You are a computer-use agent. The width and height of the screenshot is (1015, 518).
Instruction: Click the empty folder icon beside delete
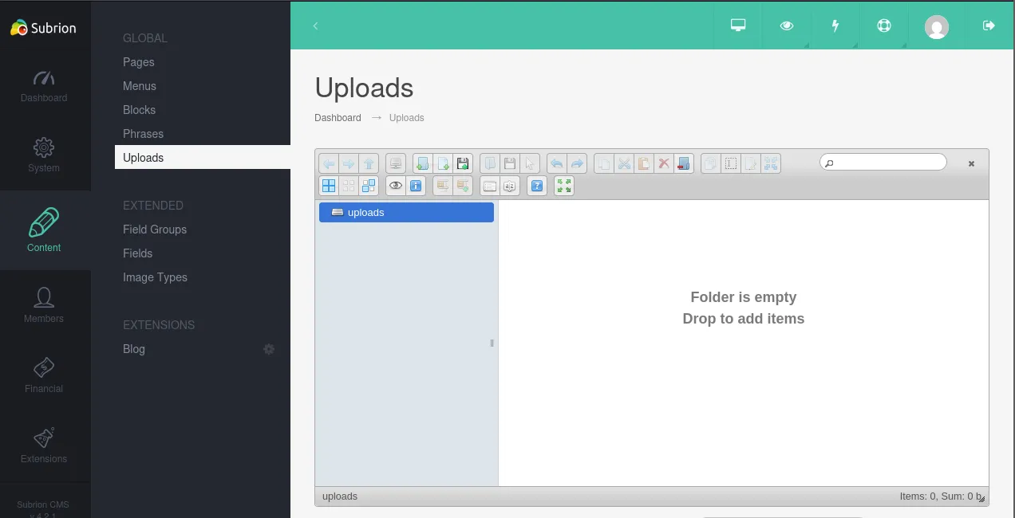(683, 163)
